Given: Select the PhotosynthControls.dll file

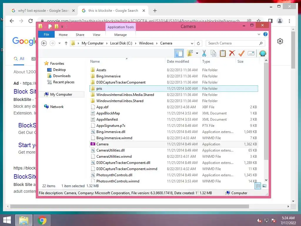Looking at the screenshot, I should (173, 175).
